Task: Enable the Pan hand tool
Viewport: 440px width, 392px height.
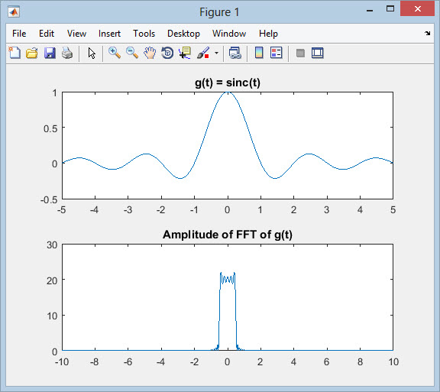Action: point(150,53)
